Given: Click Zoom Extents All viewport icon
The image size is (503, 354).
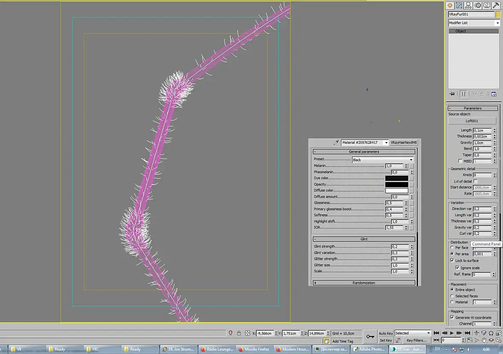Looking at the screenshot, I should coord(498,333).
